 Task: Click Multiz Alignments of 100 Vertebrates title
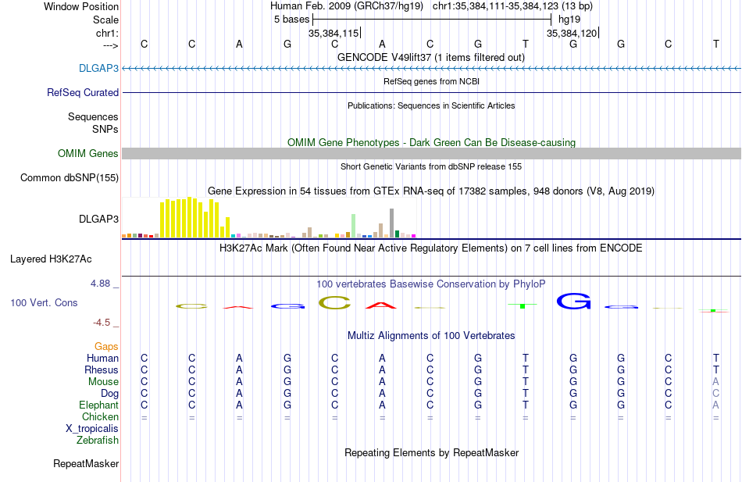coord(431,336)
